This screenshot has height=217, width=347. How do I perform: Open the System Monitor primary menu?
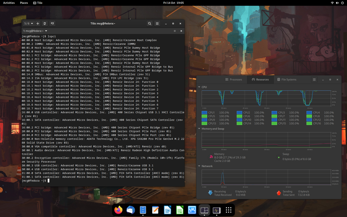point(314,79)
